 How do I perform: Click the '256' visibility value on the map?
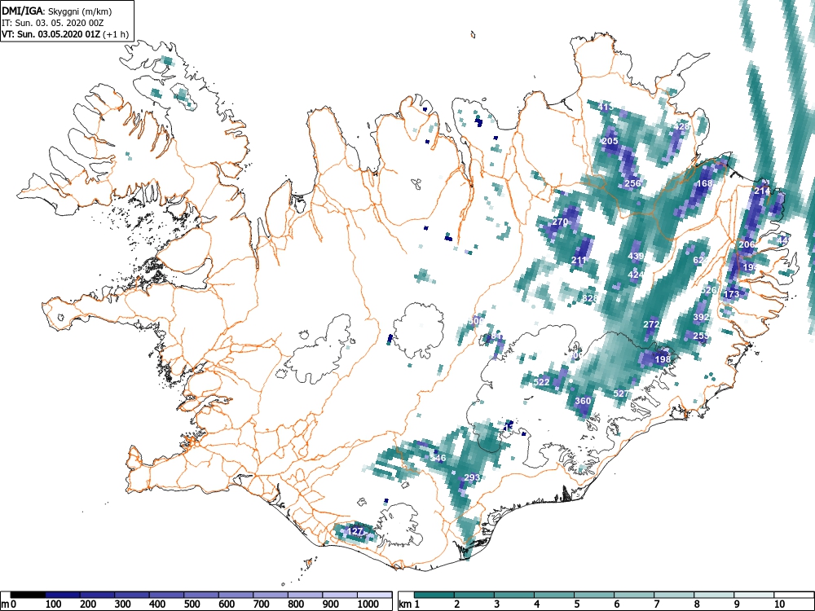(632, 183)
